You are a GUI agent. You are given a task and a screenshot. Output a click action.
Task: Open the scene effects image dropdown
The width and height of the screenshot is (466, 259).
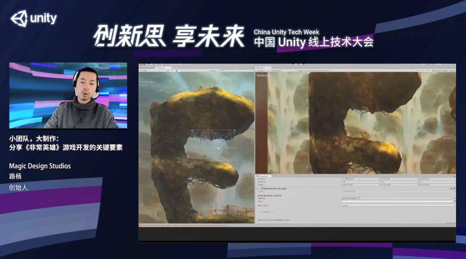tap(177, 71)
